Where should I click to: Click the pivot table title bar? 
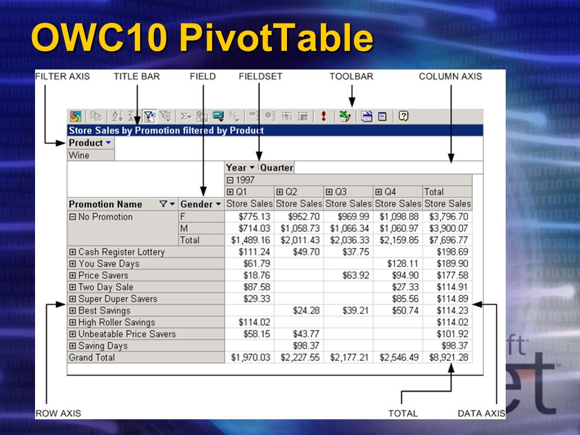coord(275,130)
